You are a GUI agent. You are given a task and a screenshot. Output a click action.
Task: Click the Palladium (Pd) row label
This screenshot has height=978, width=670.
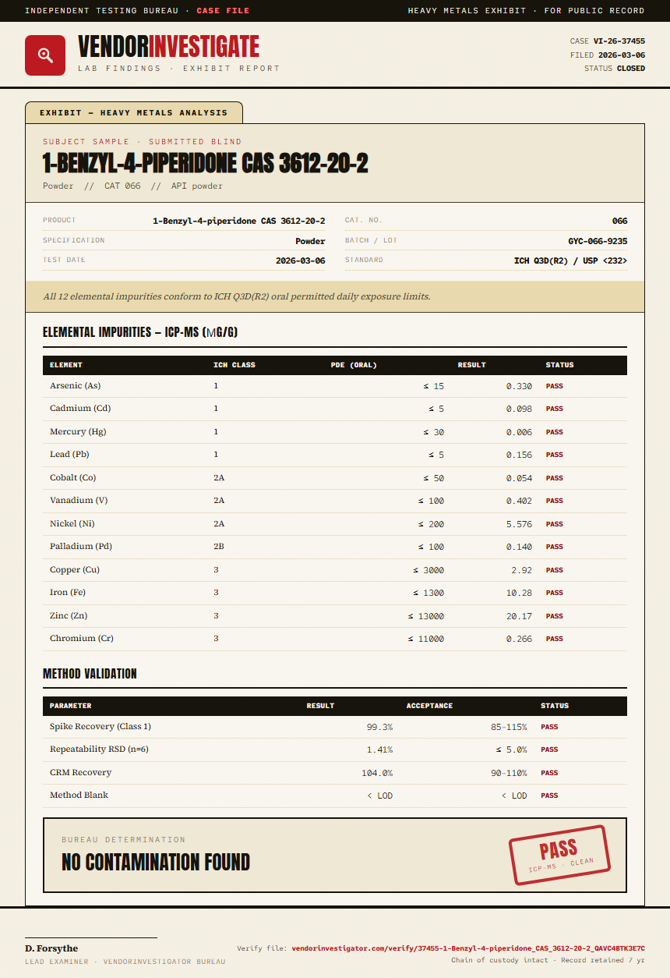(x=83, y=547)
